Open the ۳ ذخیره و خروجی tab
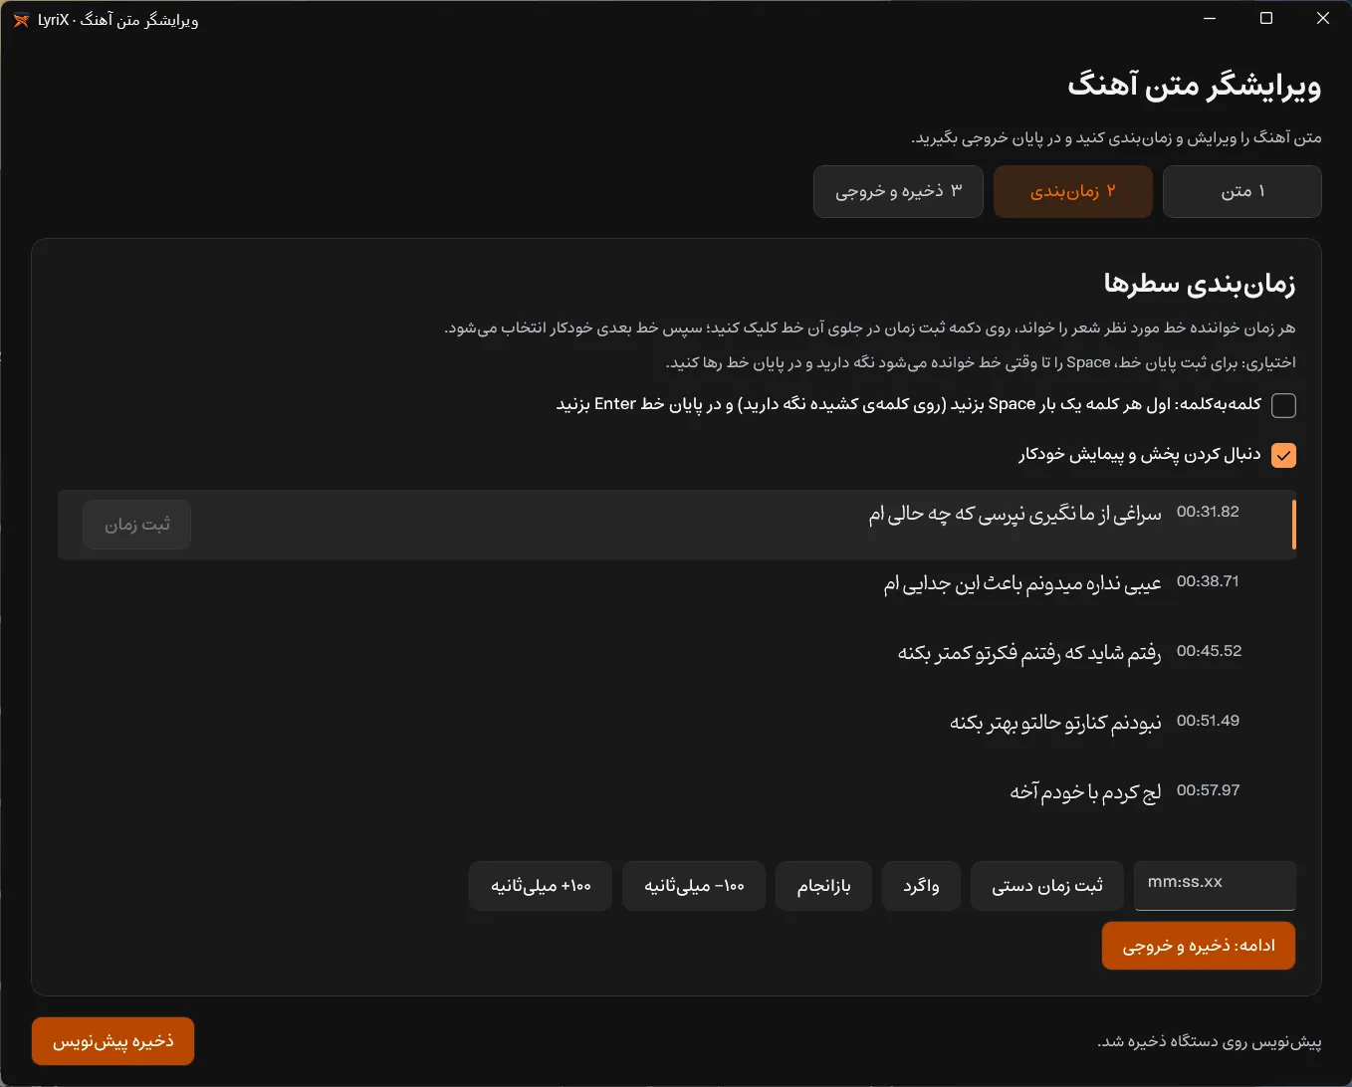 [898, 191]
